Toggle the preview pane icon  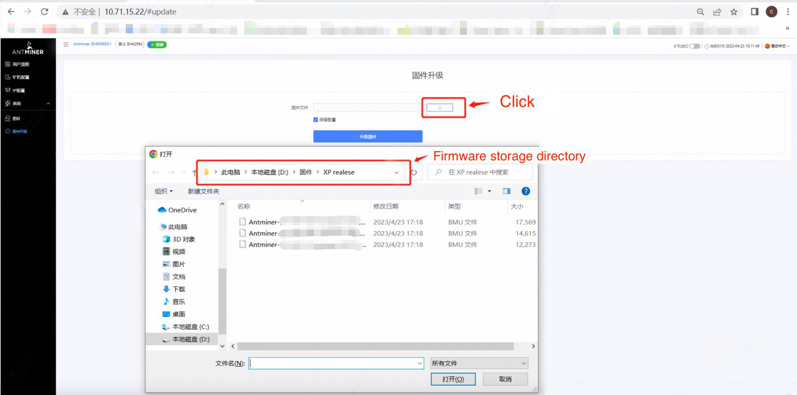coord(506,191)
